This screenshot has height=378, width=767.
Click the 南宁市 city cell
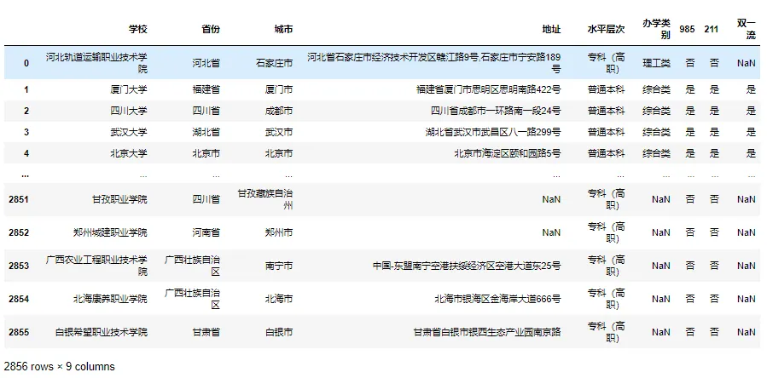(279, 266)
